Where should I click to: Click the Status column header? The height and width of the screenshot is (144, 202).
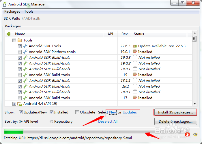click(160, 34)
